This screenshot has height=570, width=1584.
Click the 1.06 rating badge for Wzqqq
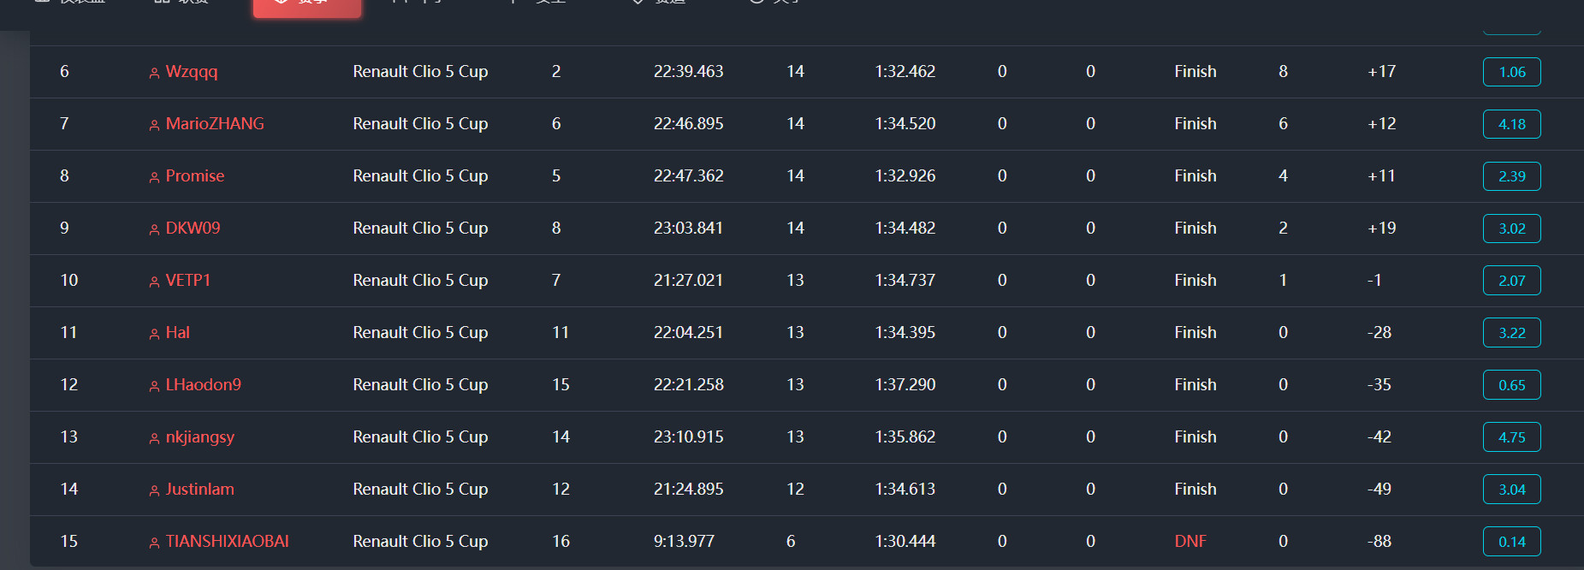click(x=1511, y=72)
